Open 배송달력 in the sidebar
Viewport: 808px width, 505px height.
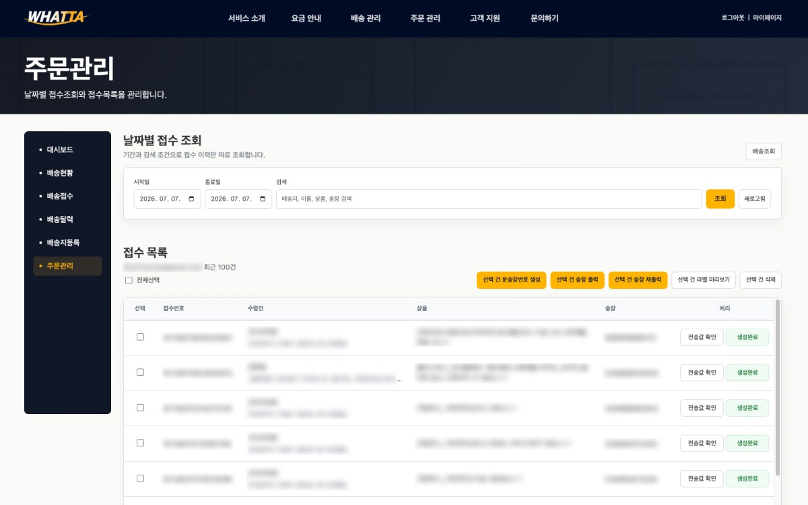[x=67, y=220]
